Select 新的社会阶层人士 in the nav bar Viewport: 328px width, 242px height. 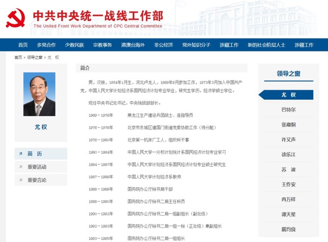266,45
